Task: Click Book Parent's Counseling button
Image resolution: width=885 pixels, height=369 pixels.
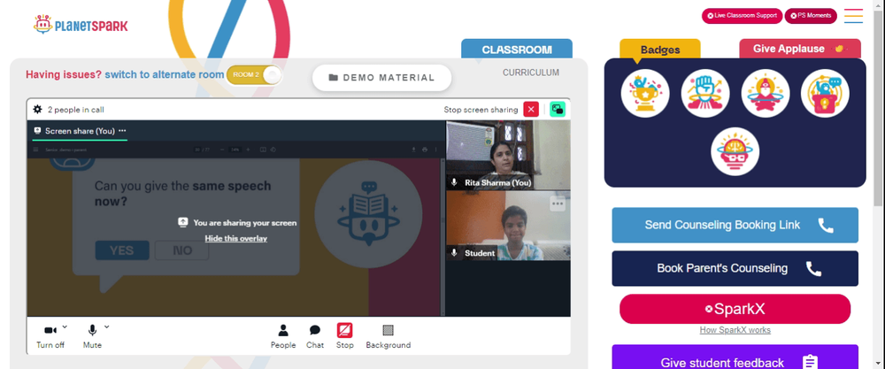Action: pyautogui.click(x=735, y=269)
